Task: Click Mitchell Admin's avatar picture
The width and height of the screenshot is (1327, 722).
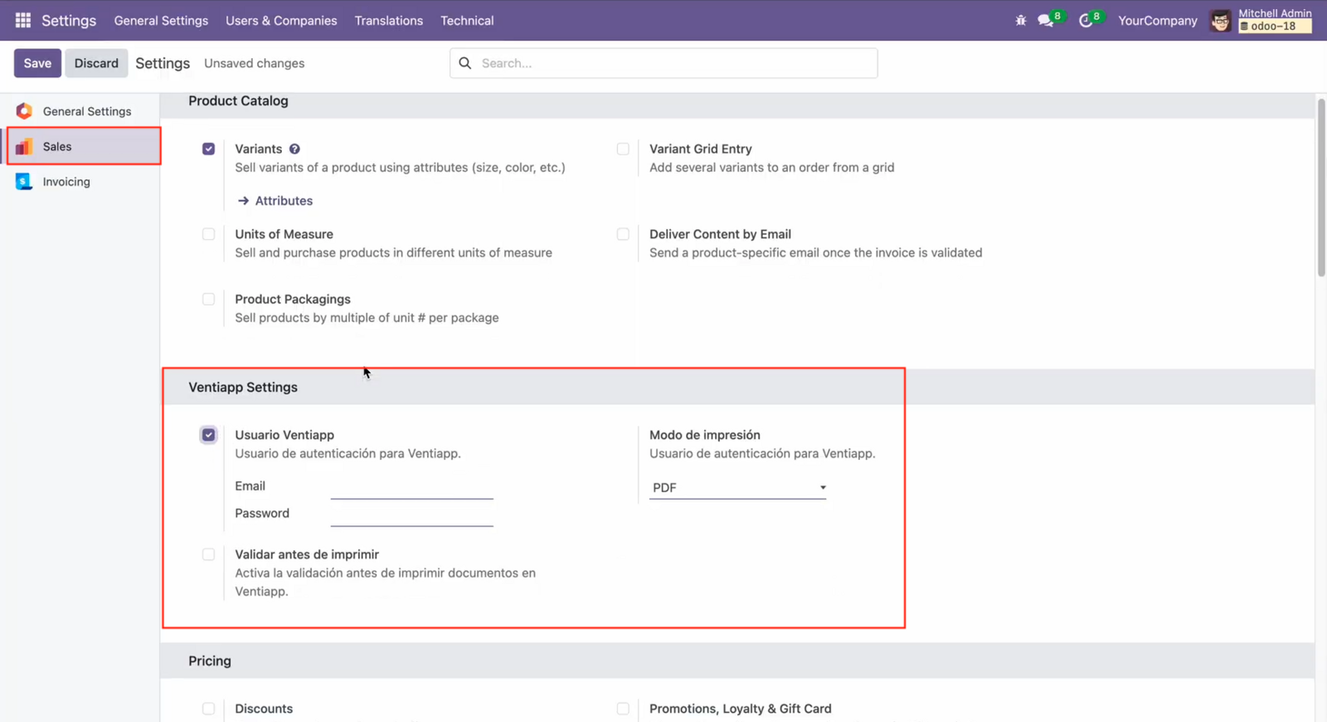Action: coord(1220,21)
